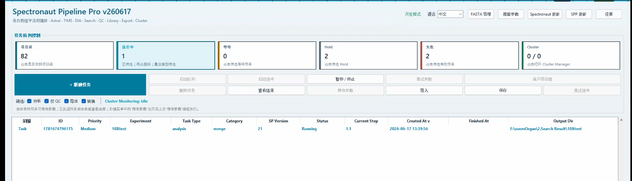
Task: Click the 启动选中 button
Action: click(266, 79)
